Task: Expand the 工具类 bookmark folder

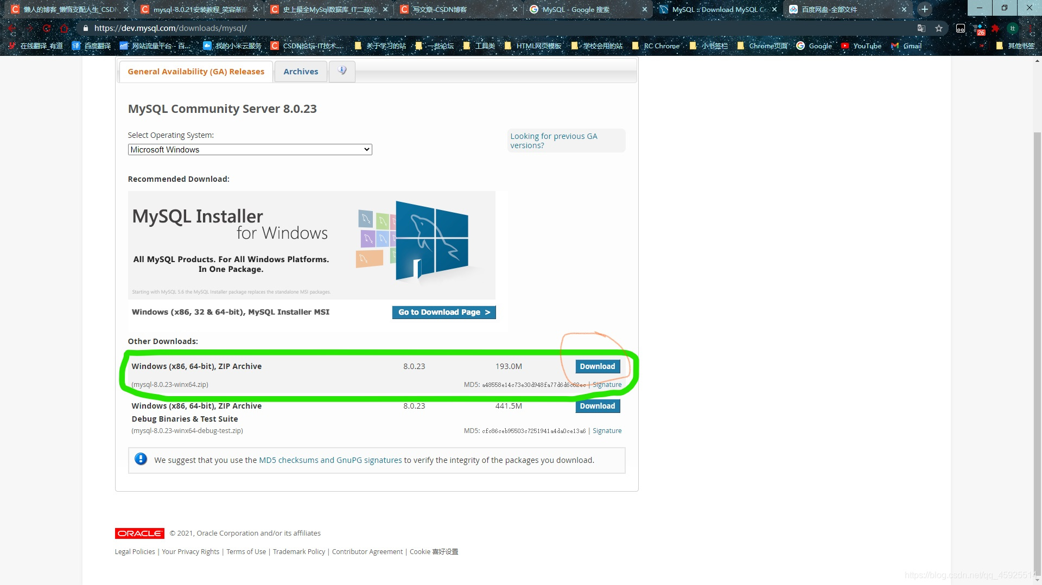Action: (479, 46)
